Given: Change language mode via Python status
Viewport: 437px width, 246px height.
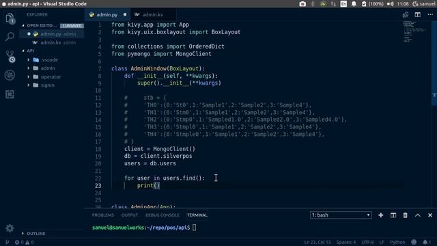Looking at the screenshot, I should pos(397,242).
